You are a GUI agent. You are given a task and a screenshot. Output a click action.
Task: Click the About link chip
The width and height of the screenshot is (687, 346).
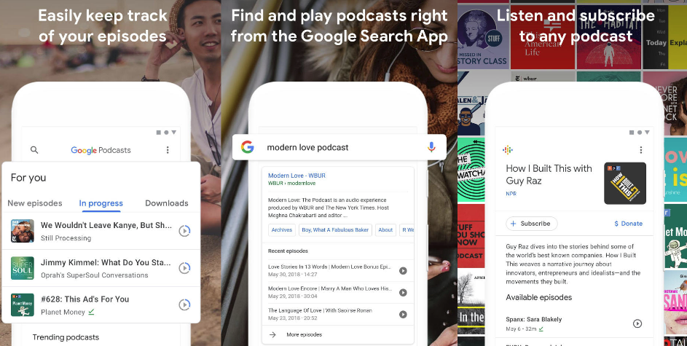[x=385, y=230]
